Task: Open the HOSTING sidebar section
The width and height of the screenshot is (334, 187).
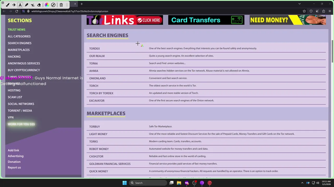Action: pos(14,90)
